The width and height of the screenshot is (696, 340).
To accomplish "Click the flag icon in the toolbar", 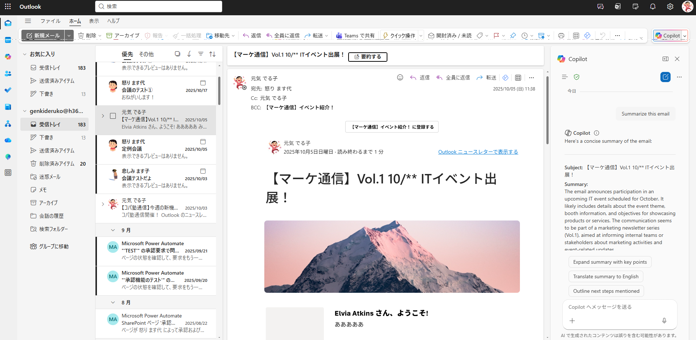I will coord(496,36).
